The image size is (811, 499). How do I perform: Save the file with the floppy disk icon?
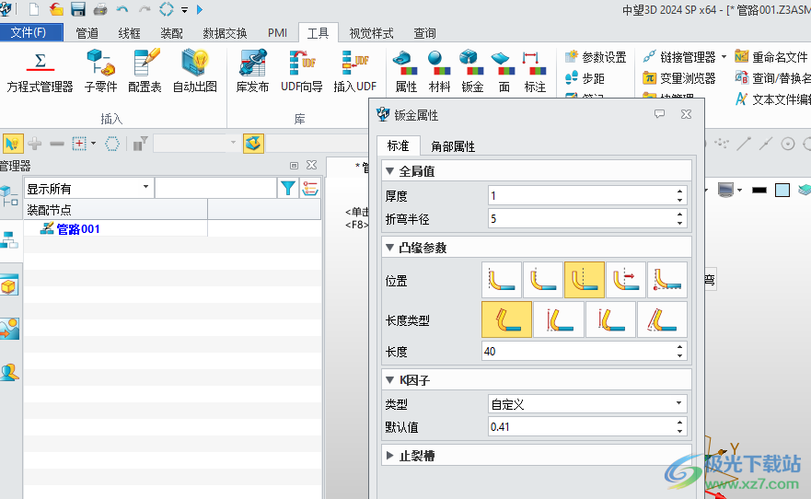(x=78, y=9)
